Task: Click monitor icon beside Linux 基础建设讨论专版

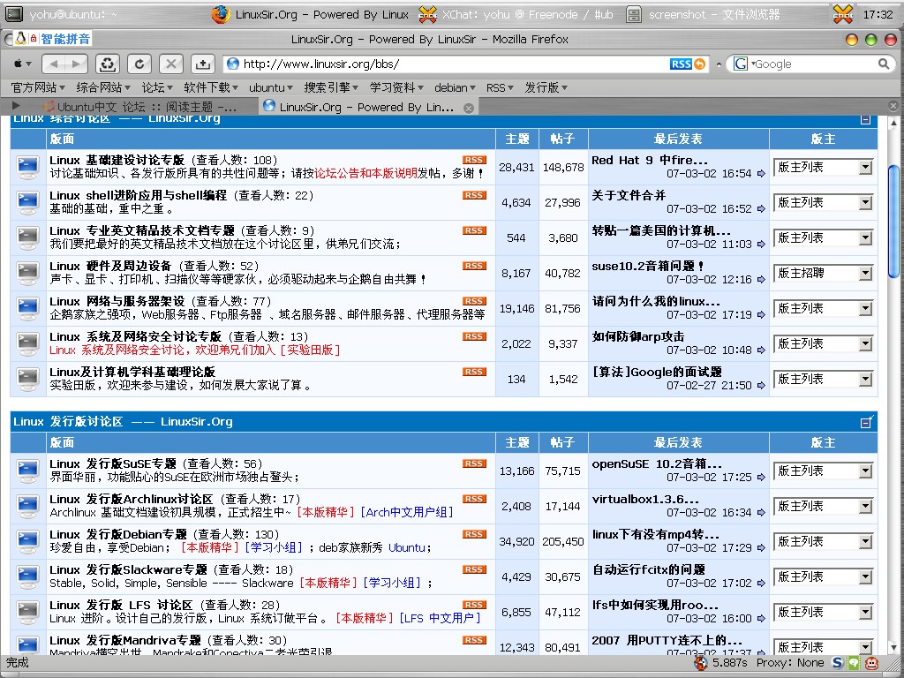Action: pyautogui.click(x=27, y=167)
